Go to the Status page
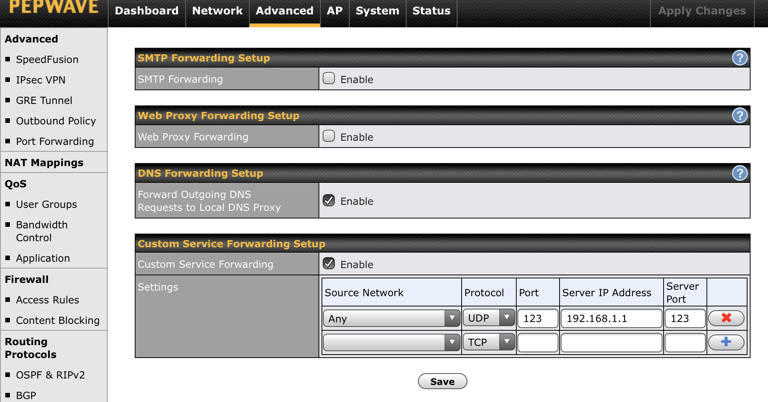Image resolution: width=768 pixels, height=402 pixels. tap(431, 11)
